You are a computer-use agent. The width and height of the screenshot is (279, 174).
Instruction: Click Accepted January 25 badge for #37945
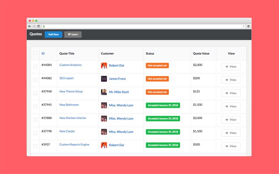click(163, 105)
